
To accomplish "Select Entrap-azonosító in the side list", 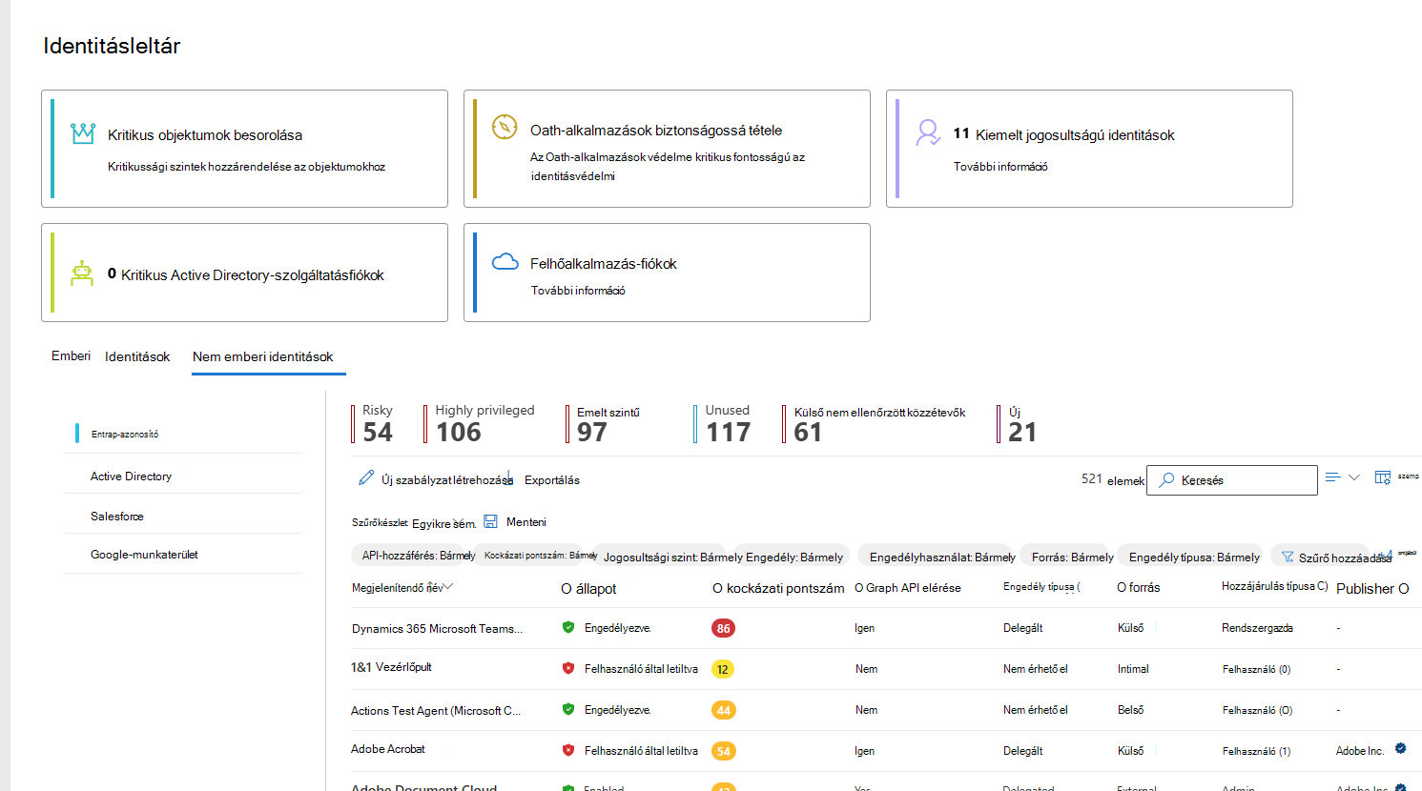I will (182, 434).
